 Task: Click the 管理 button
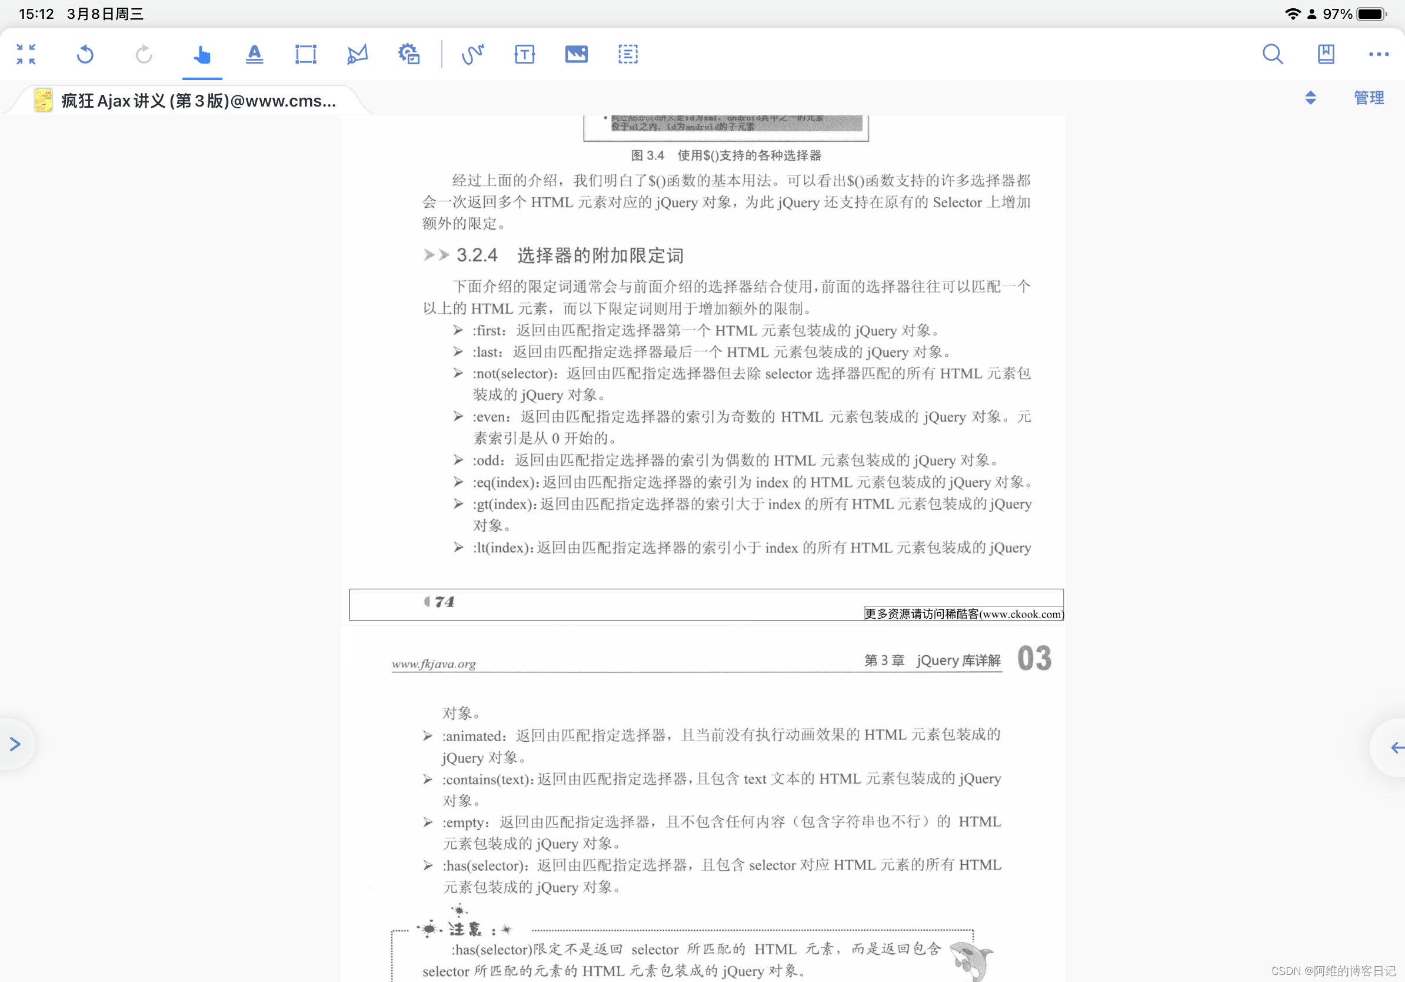(x=1369, y=98)
